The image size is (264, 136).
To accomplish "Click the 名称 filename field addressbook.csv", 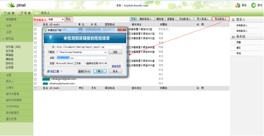I will (81, 58).
